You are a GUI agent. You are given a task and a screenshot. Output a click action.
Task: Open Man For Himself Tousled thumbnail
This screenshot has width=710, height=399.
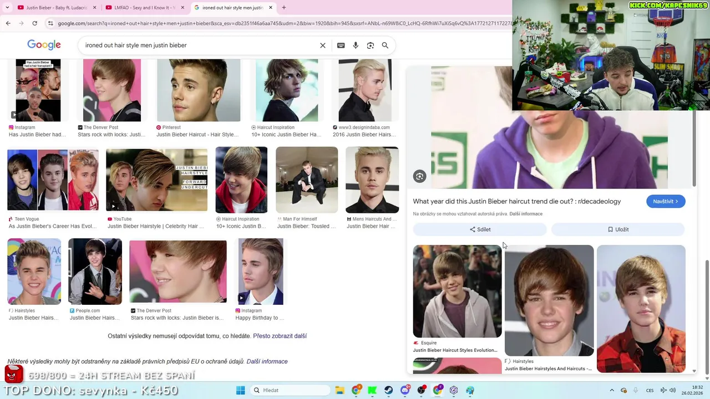coord(307,180)
